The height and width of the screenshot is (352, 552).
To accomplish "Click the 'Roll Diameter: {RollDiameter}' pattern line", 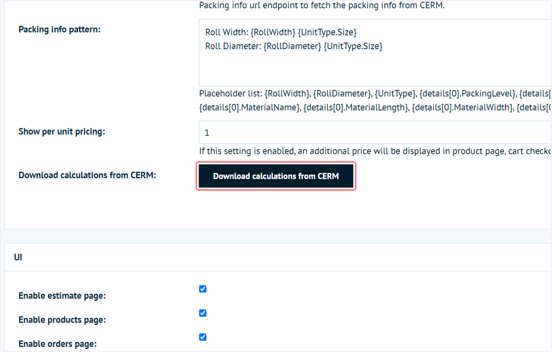I will click(294, 46).
